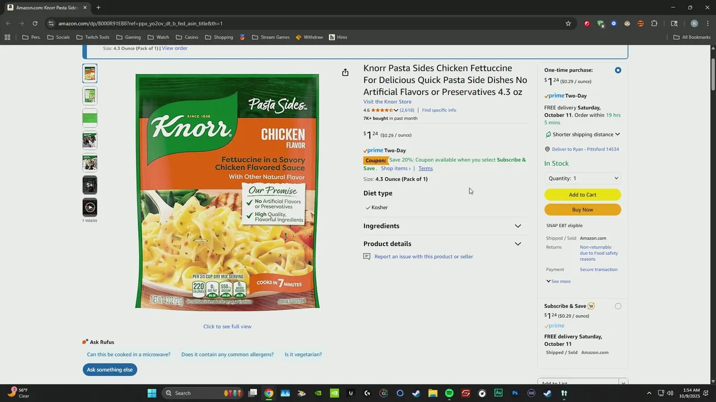
Task: Select the One-time purchase radio button
Action: point(618,70)
